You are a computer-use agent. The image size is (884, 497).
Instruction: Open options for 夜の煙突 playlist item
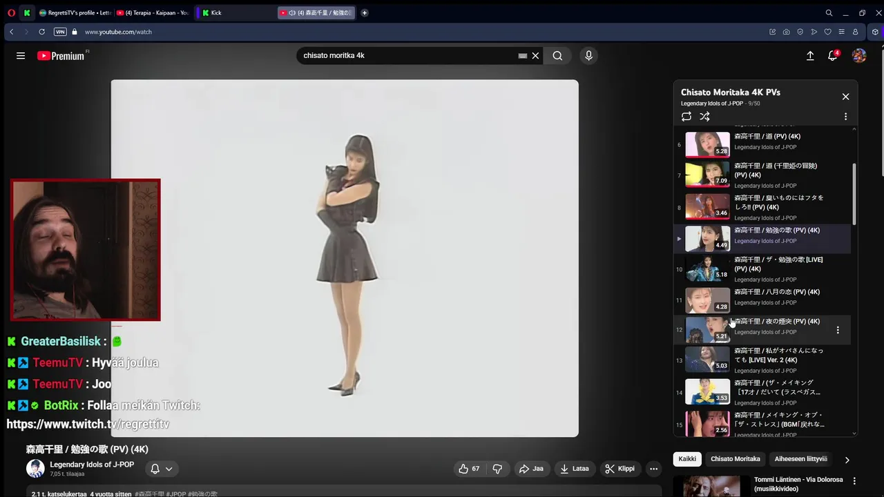click(x=838, y=330)
